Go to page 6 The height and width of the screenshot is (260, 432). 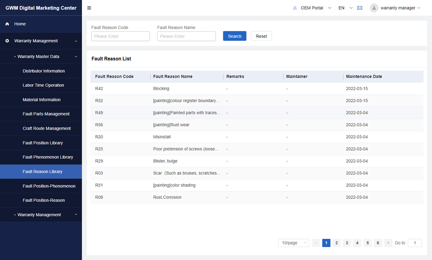coord(378,243)
